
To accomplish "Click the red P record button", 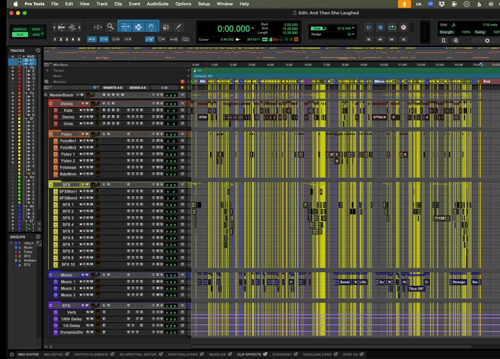I will (x=403, y=27).
